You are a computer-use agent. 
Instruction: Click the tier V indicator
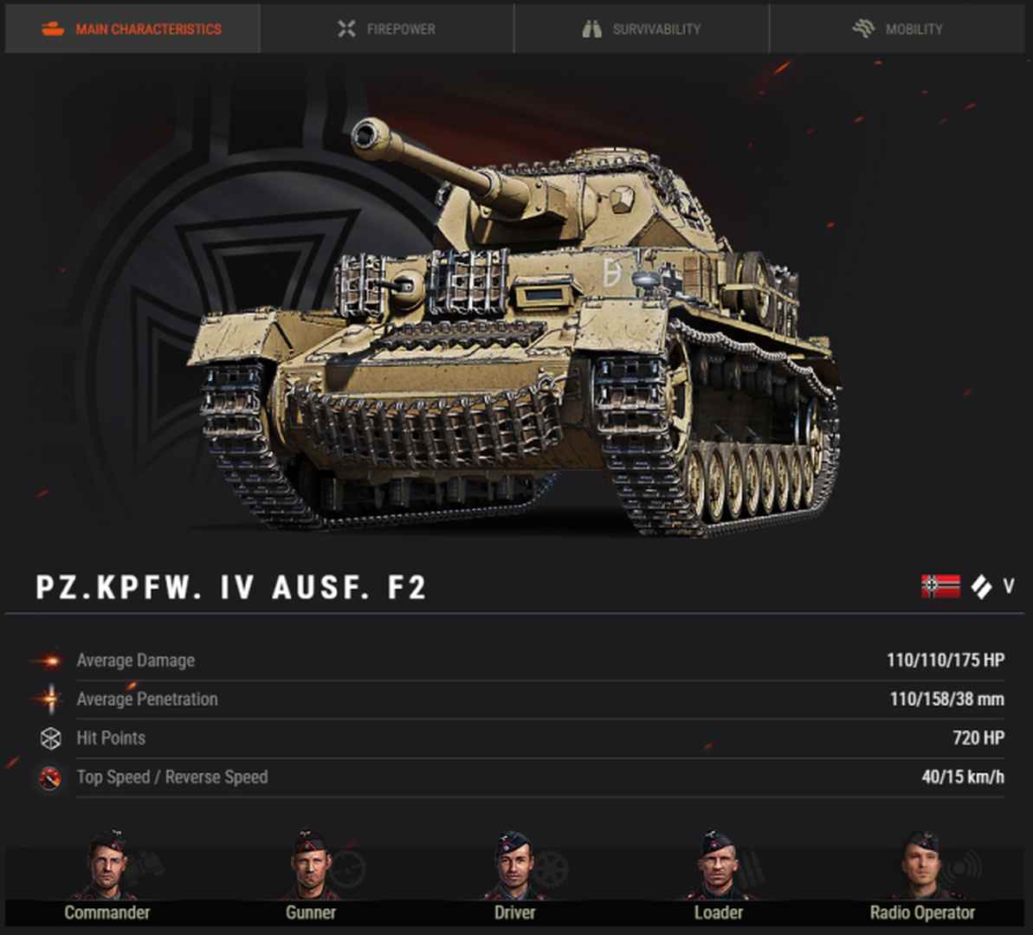tap(1009, 586)
